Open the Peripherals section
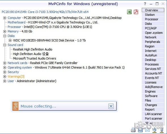Image resolution: width=167 pixels, height=134 pixels. pos(153,42)
